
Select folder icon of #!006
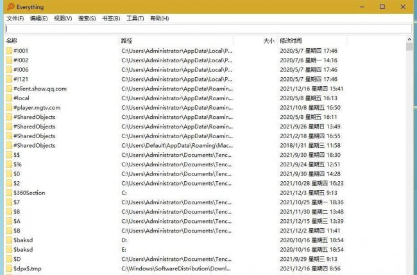coord(10,69)
